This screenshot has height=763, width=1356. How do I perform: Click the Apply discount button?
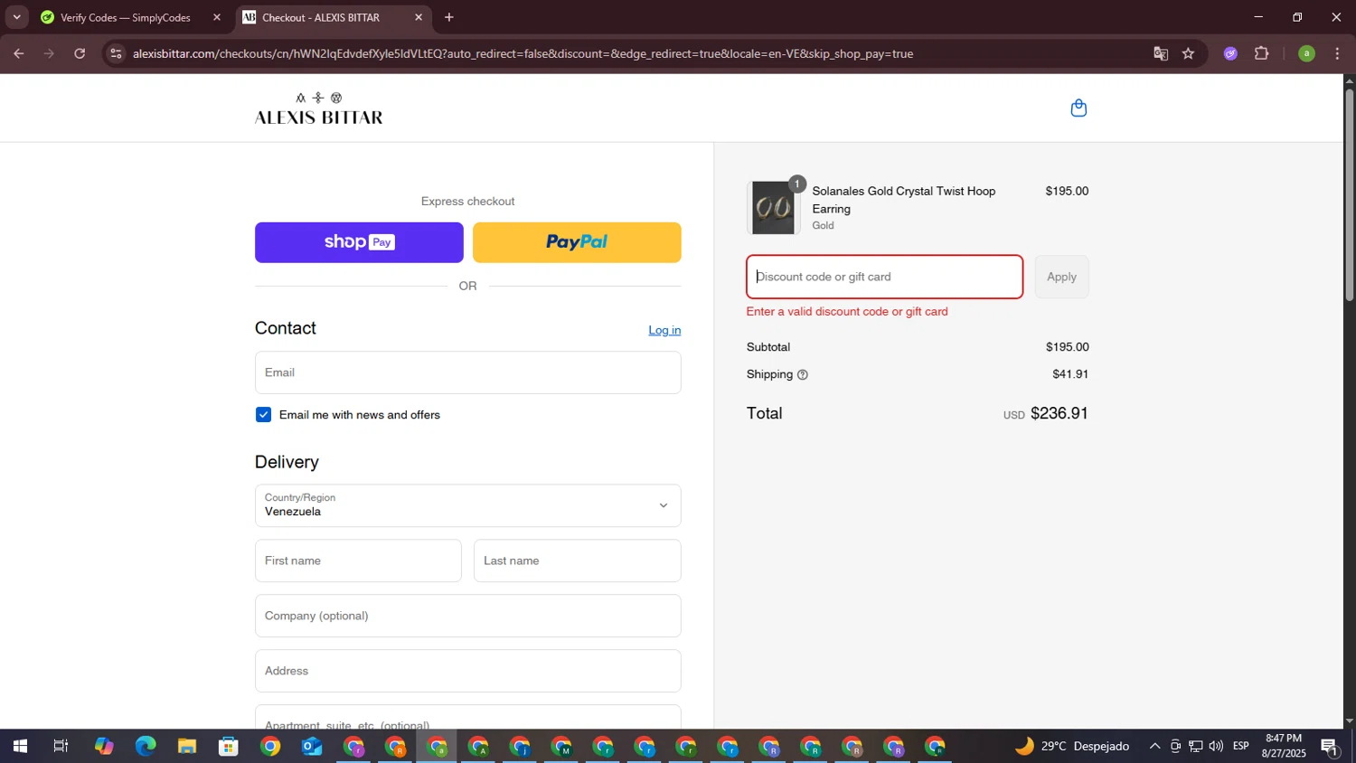(x=1061, y=277)
